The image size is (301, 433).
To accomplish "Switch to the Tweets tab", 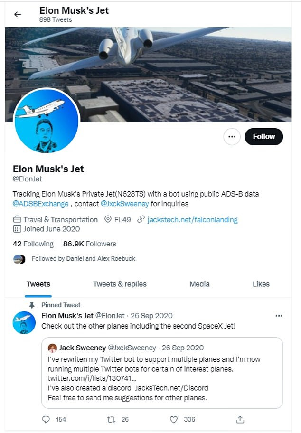I will [x=38, y=284].
